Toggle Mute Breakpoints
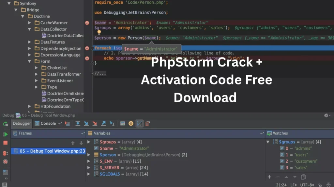The width and height of the screenshot is (334, 187). click(5, 162)
